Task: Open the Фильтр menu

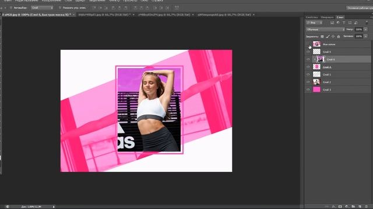Action: [115, 1]
